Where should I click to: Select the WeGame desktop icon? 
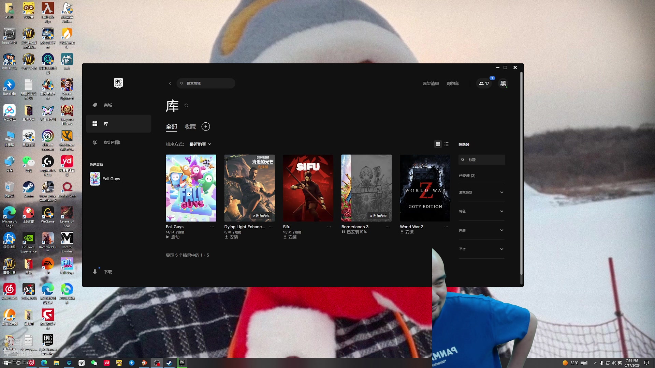tap(48, 215)
